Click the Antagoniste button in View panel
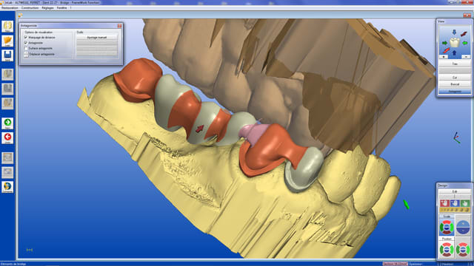Viewport: 474px width, 266px height. pos(455,91)
